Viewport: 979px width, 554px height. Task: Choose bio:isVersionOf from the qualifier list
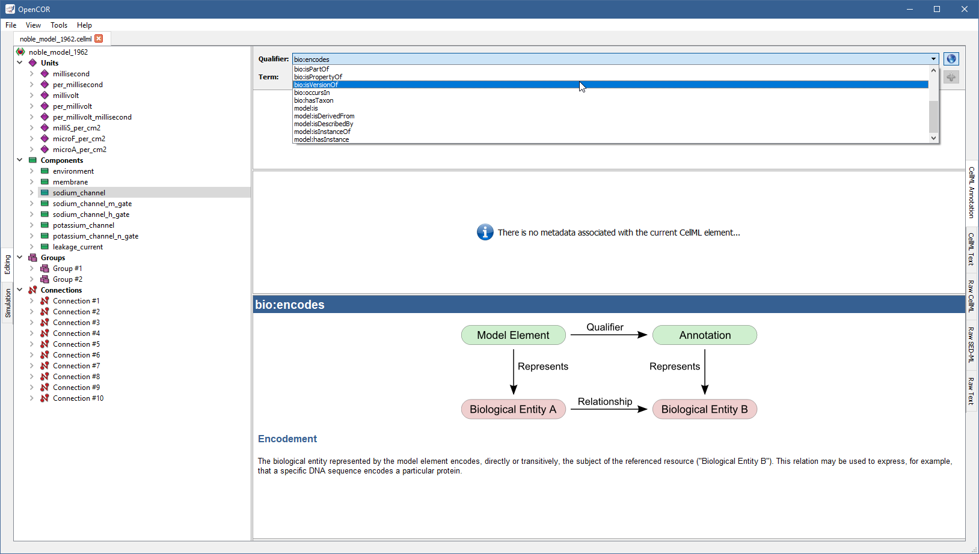pos(316,85)
